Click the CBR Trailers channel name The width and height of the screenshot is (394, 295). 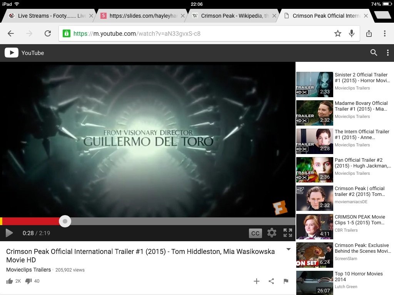[x=346, y=230]
